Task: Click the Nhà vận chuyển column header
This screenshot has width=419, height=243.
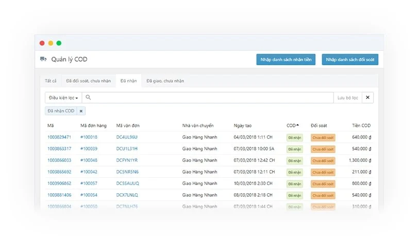Action: (x=198, y=125)
